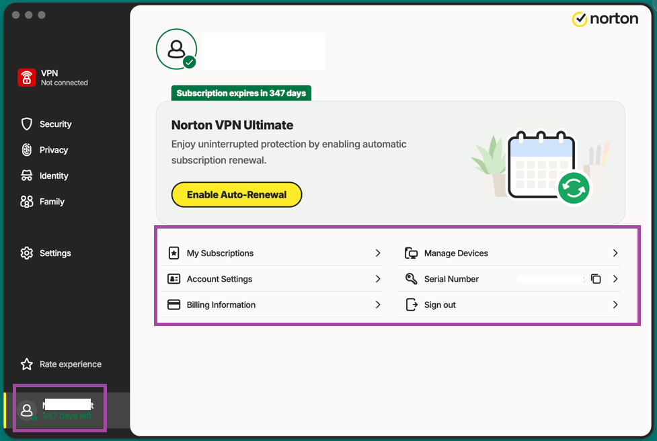Click the calendar renewal illustration
This screenshot has width=657, height=441.
(x=541, y=168)
